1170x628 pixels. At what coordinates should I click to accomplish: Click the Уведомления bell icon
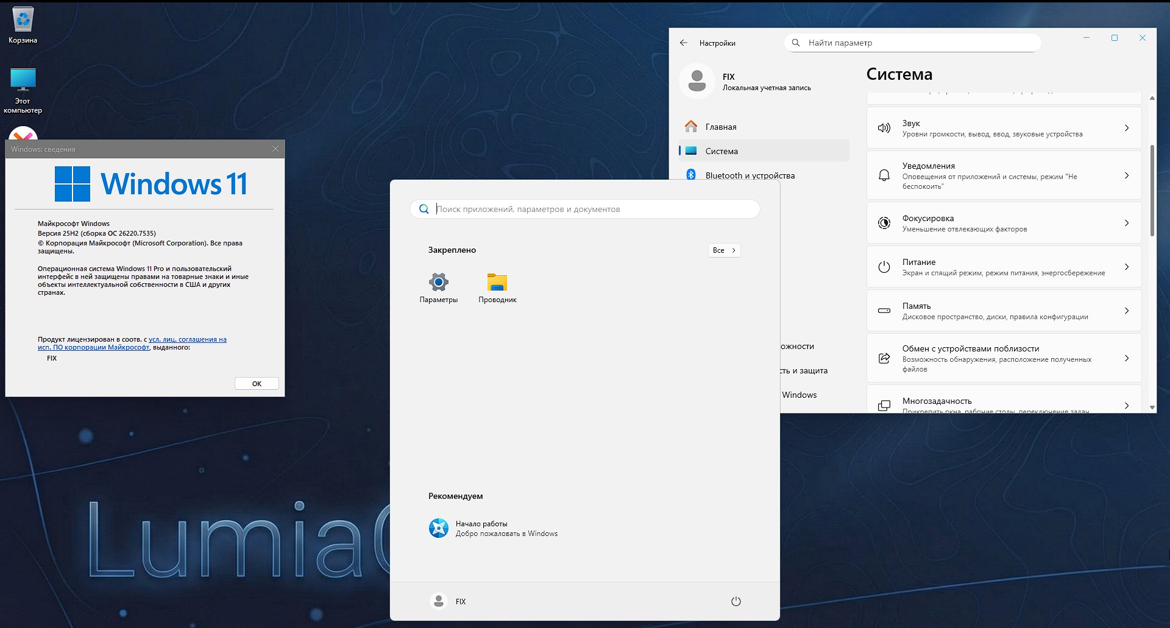884,175
